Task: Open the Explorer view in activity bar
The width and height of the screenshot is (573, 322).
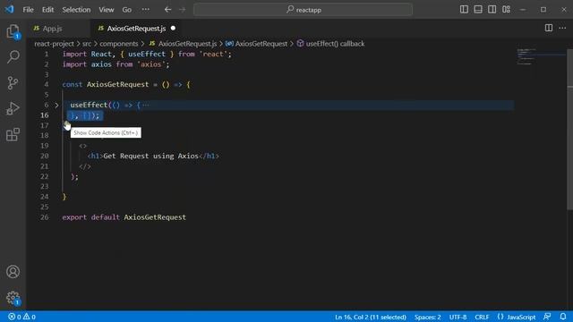Action: [x=13, y=32]
